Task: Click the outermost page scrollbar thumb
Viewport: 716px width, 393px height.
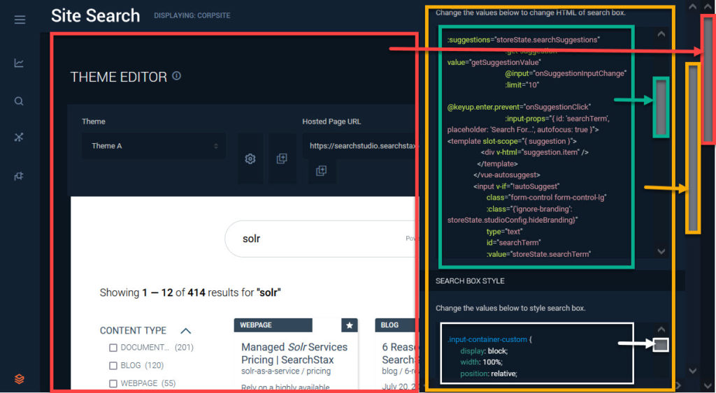Action: [709, 80]
